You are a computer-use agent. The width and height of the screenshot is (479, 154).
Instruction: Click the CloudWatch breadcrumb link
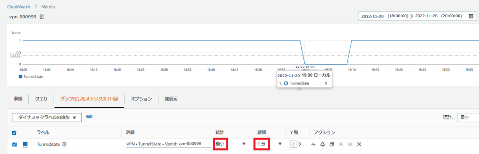click(x=20, y=7)
